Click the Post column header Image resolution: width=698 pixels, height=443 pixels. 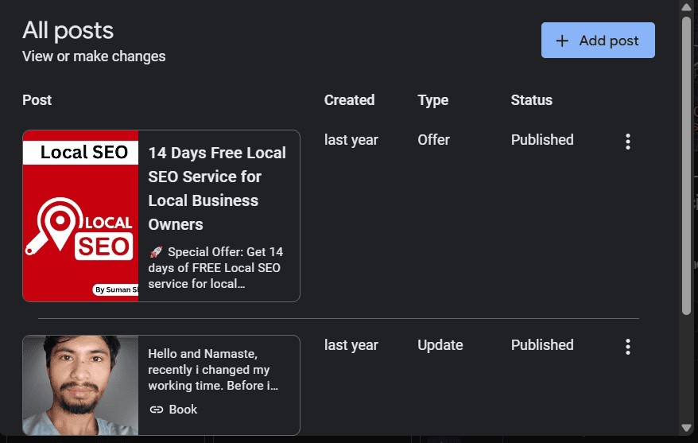(37, 100)
